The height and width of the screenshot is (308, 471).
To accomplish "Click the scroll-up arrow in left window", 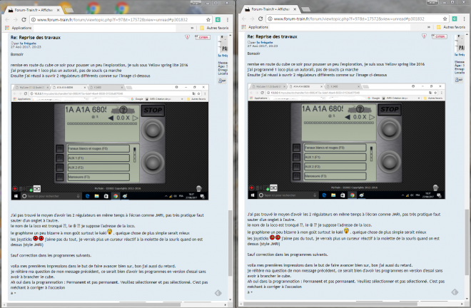I will (x=231, y=36).
